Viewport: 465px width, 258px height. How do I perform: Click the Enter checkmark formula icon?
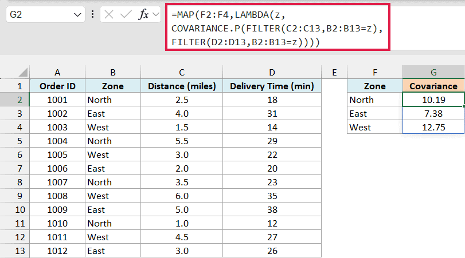coord(126,14)
